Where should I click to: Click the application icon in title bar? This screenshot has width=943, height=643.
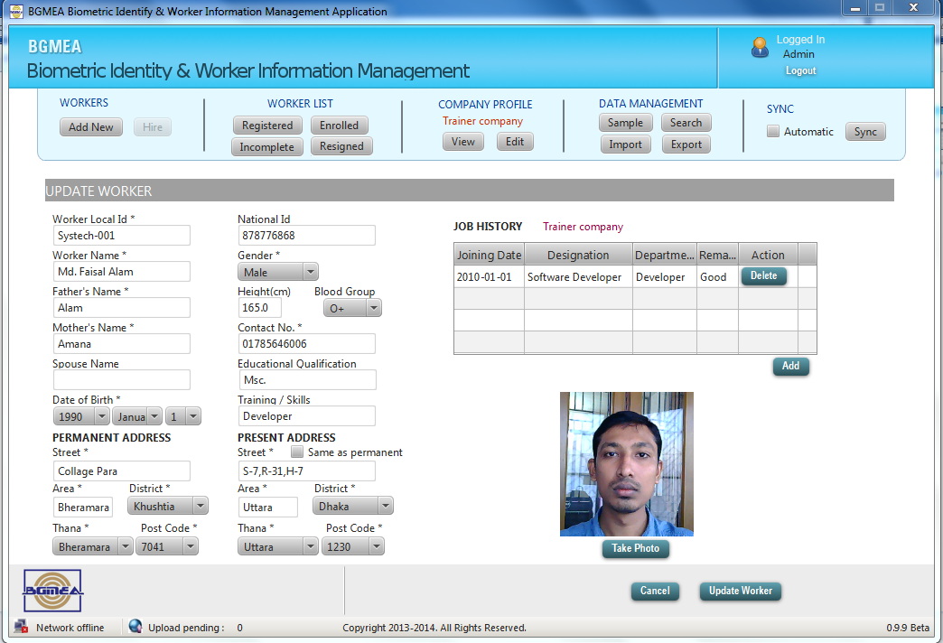click(x=15, y=12)
